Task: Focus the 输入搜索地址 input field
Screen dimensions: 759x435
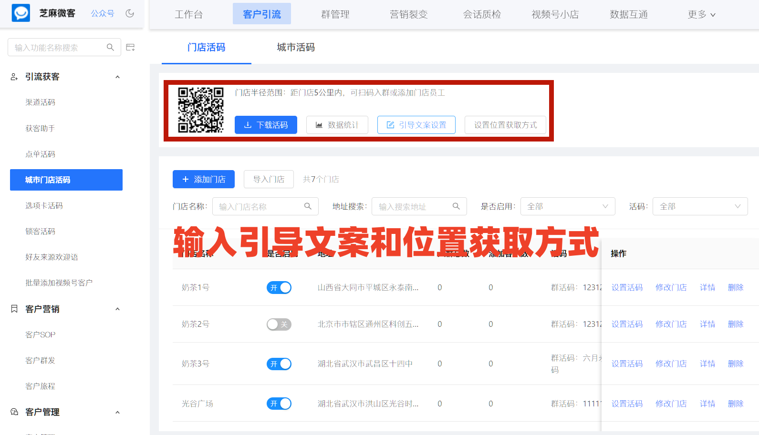Action: coord(419,206)
